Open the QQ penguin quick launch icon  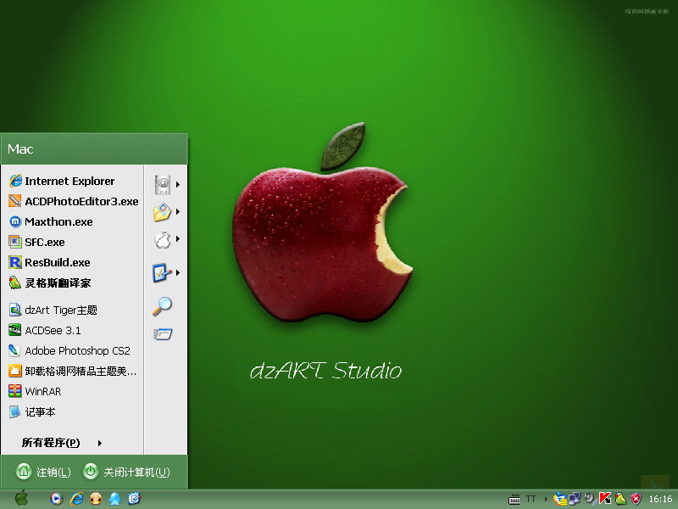pyautogui.click(x=114, y=499)
